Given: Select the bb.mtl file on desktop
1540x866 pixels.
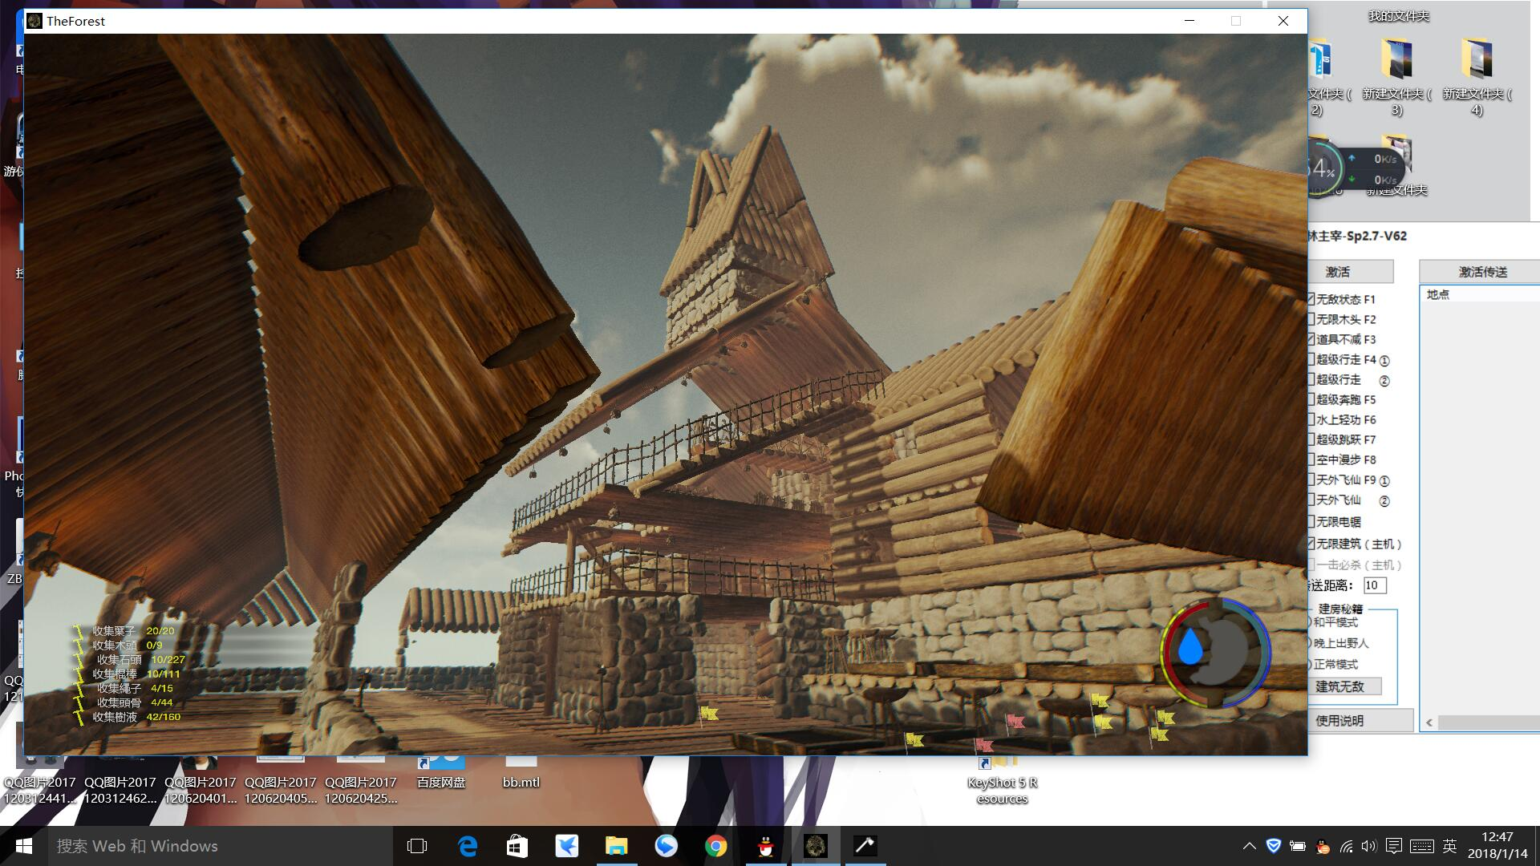Looking at the screenshot, I should (x=521, y=774).
